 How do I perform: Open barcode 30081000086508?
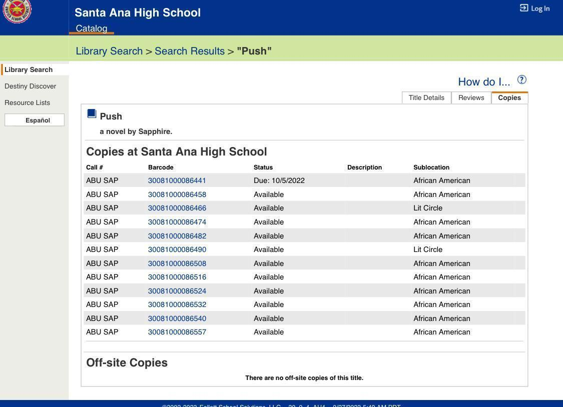(x=177, y=263)
